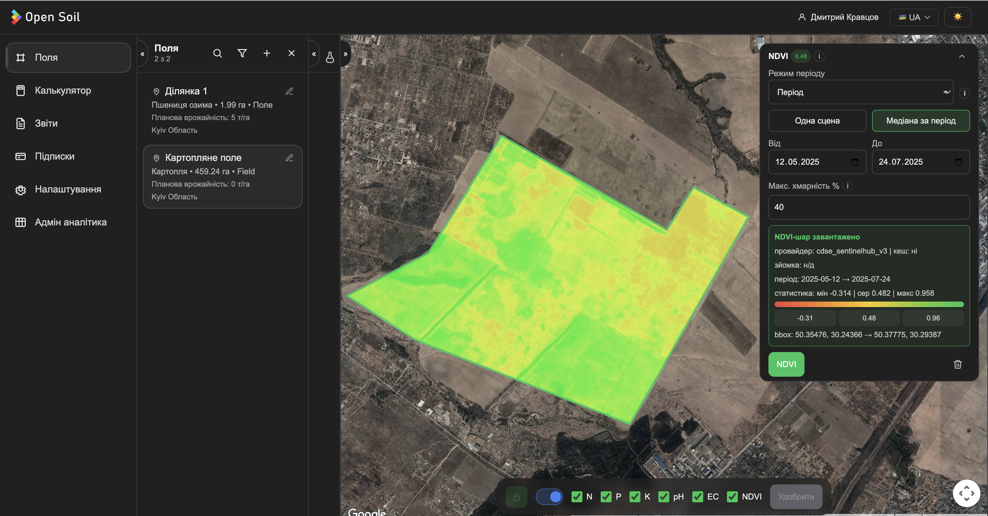988x516 pixels.
Task: Open Налаштування in sidebar
Action: [x=68, y=189]
